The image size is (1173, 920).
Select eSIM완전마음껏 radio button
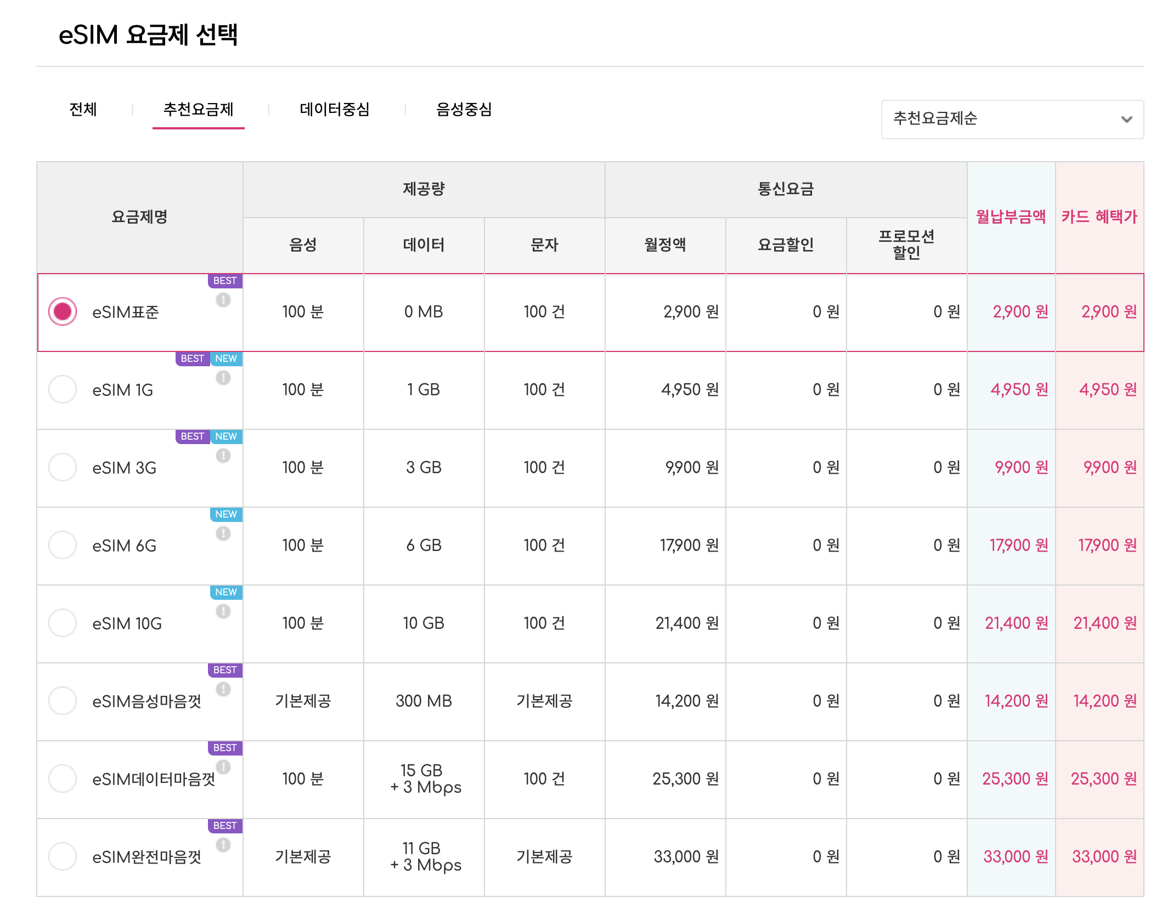click(63, 856)
